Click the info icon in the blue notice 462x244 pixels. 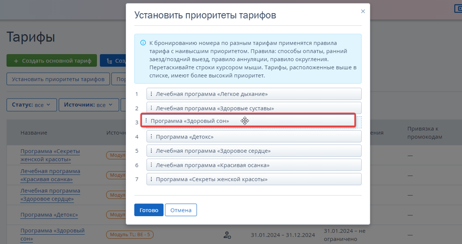[143, 43]
